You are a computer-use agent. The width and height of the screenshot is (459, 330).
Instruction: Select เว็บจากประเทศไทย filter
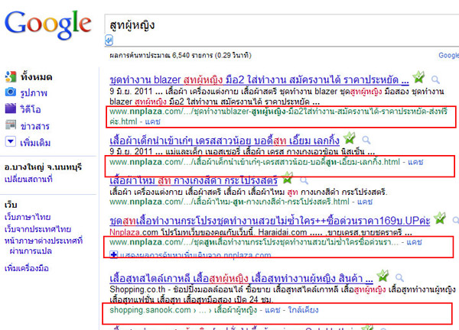[x=37, y=229]
